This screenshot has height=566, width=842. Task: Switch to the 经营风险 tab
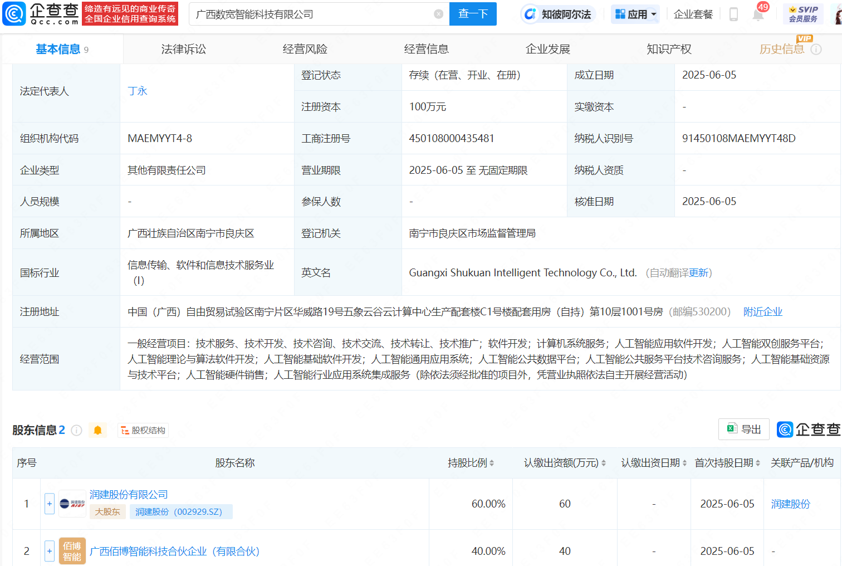click(x=305, y=49)
